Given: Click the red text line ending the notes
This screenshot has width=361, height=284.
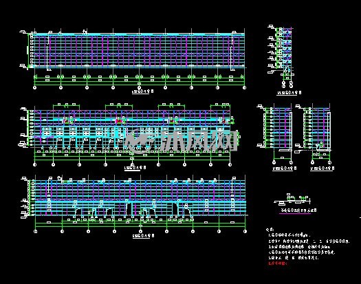Looking at the screenshot, I should point(278,263).
